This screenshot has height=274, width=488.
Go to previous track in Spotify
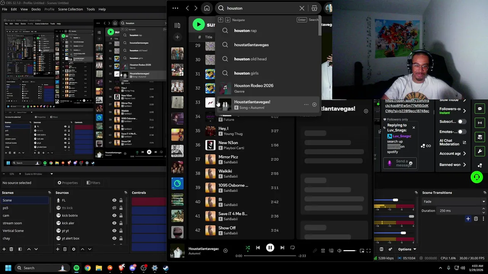(x=258, y=248)
